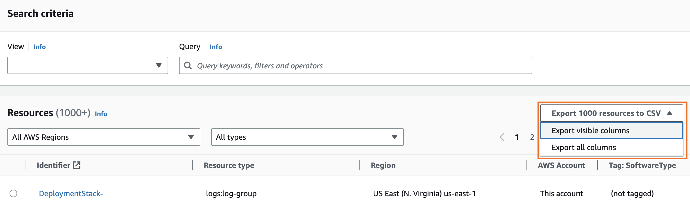Open the View dropdown selector
Screen dimensions: 690x207
87,65
